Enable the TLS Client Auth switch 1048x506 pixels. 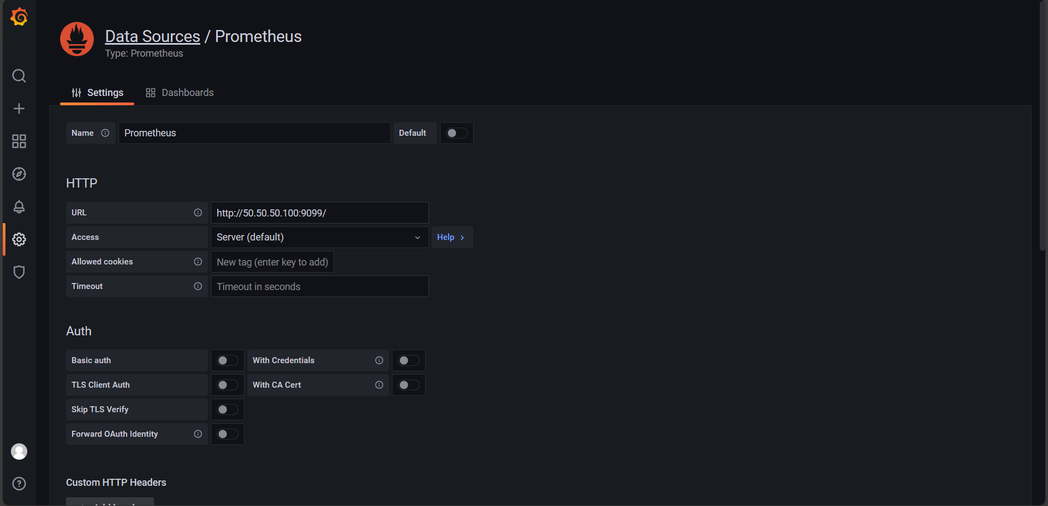click(228, 385)
